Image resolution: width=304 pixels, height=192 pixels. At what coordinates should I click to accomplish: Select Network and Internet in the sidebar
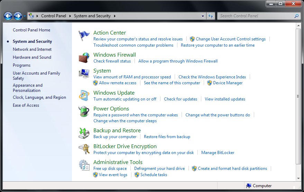coord(32,49)
